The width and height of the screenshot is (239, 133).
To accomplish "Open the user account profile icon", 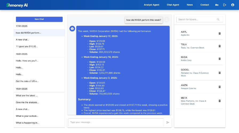I will click(233, 5).
